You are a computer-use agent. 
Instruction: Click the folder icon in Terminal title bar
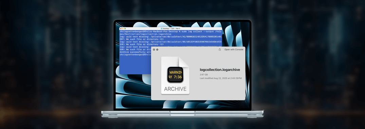pos(162,29)
